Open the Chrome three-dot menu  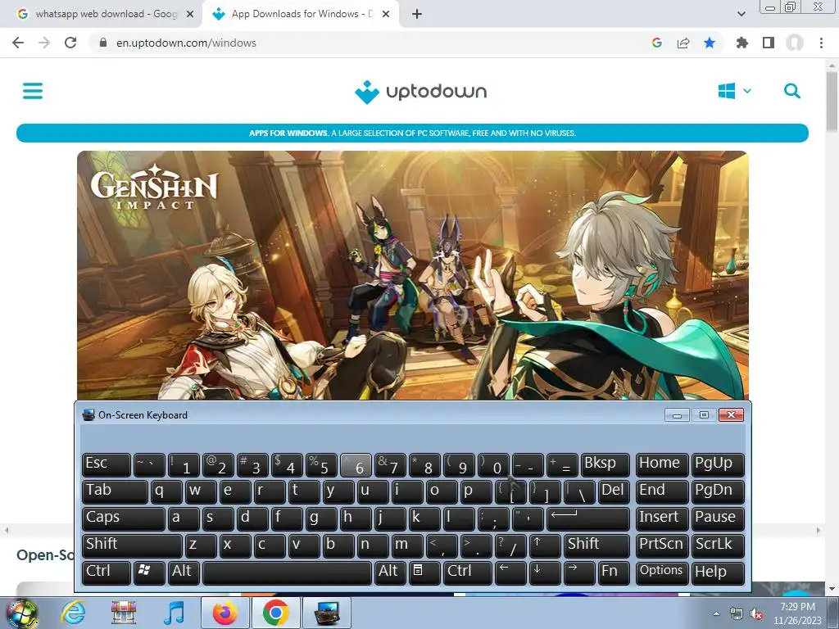click(x=821, y=43)
